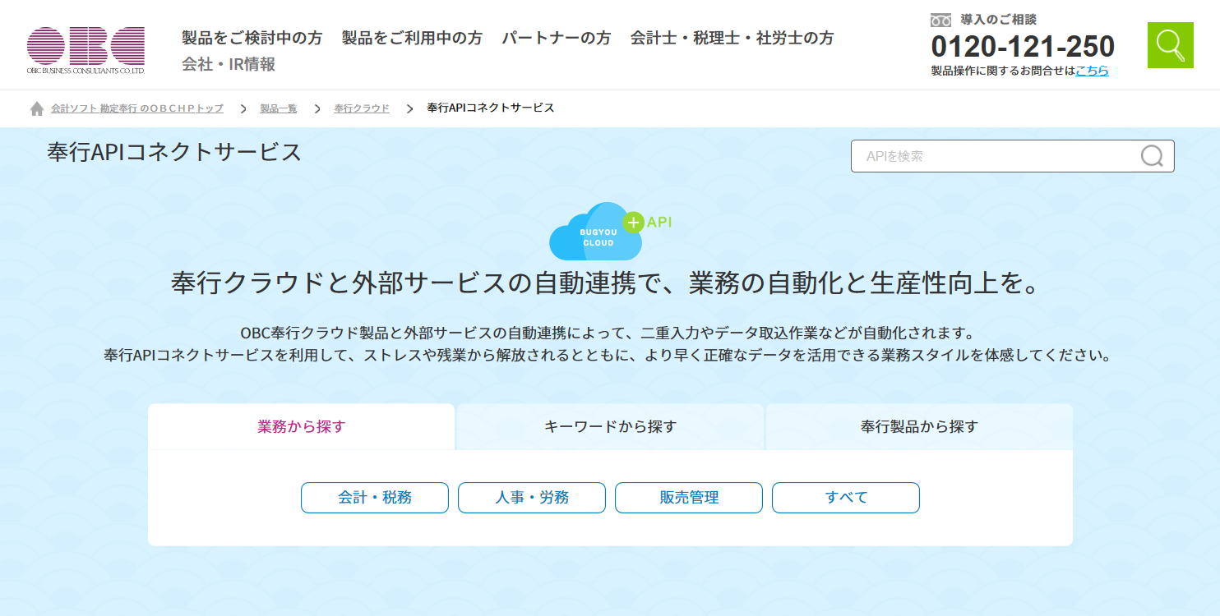Click the すべて button
This screenshot has width=1220, height=616.
tap(846, 498)
